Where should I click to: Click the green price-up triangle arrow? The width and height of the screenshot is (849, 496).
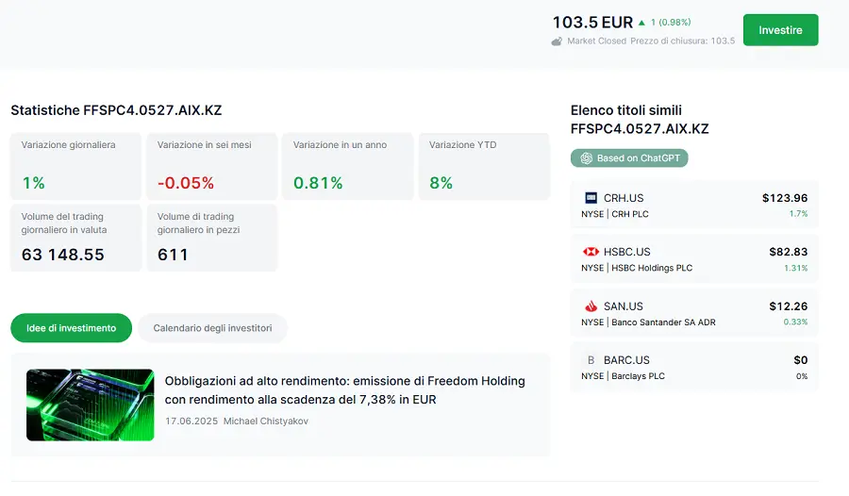pos(642,23)
